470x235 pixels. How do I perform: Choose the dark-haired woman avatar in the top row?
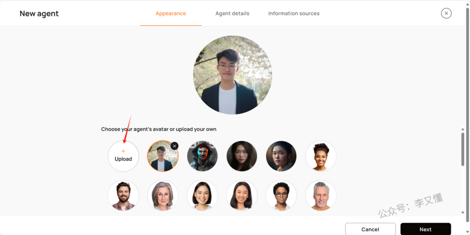[x=242, y=156]
